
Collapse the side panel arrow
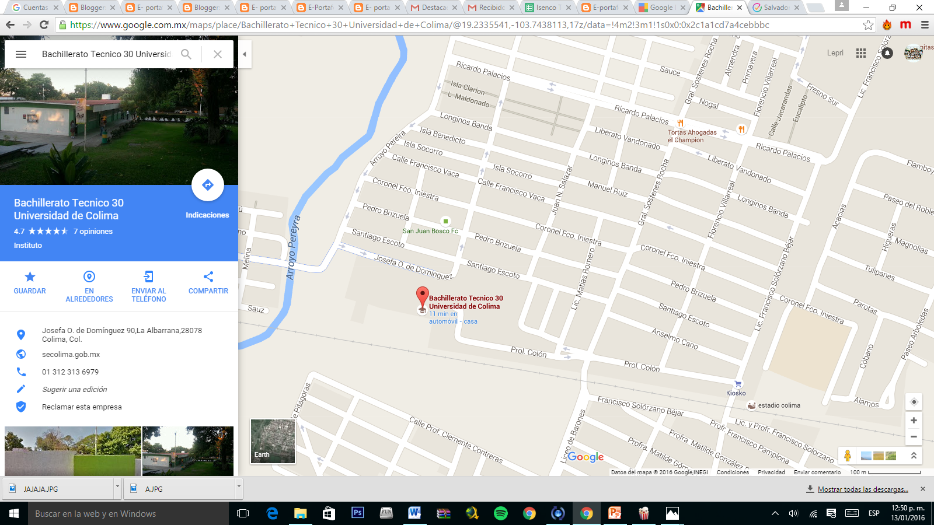click(245, 54)
